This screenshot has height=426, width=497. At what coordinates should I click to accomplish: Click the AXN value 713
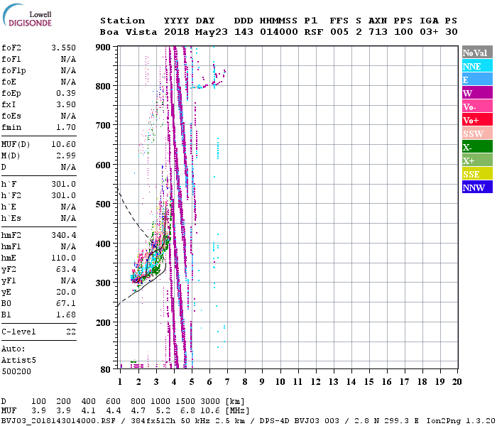(378, 32)
